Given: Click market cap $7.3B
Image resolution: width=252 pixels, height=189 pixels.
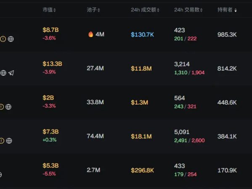Looking at the screenshot, I should [x=50, y=132].
